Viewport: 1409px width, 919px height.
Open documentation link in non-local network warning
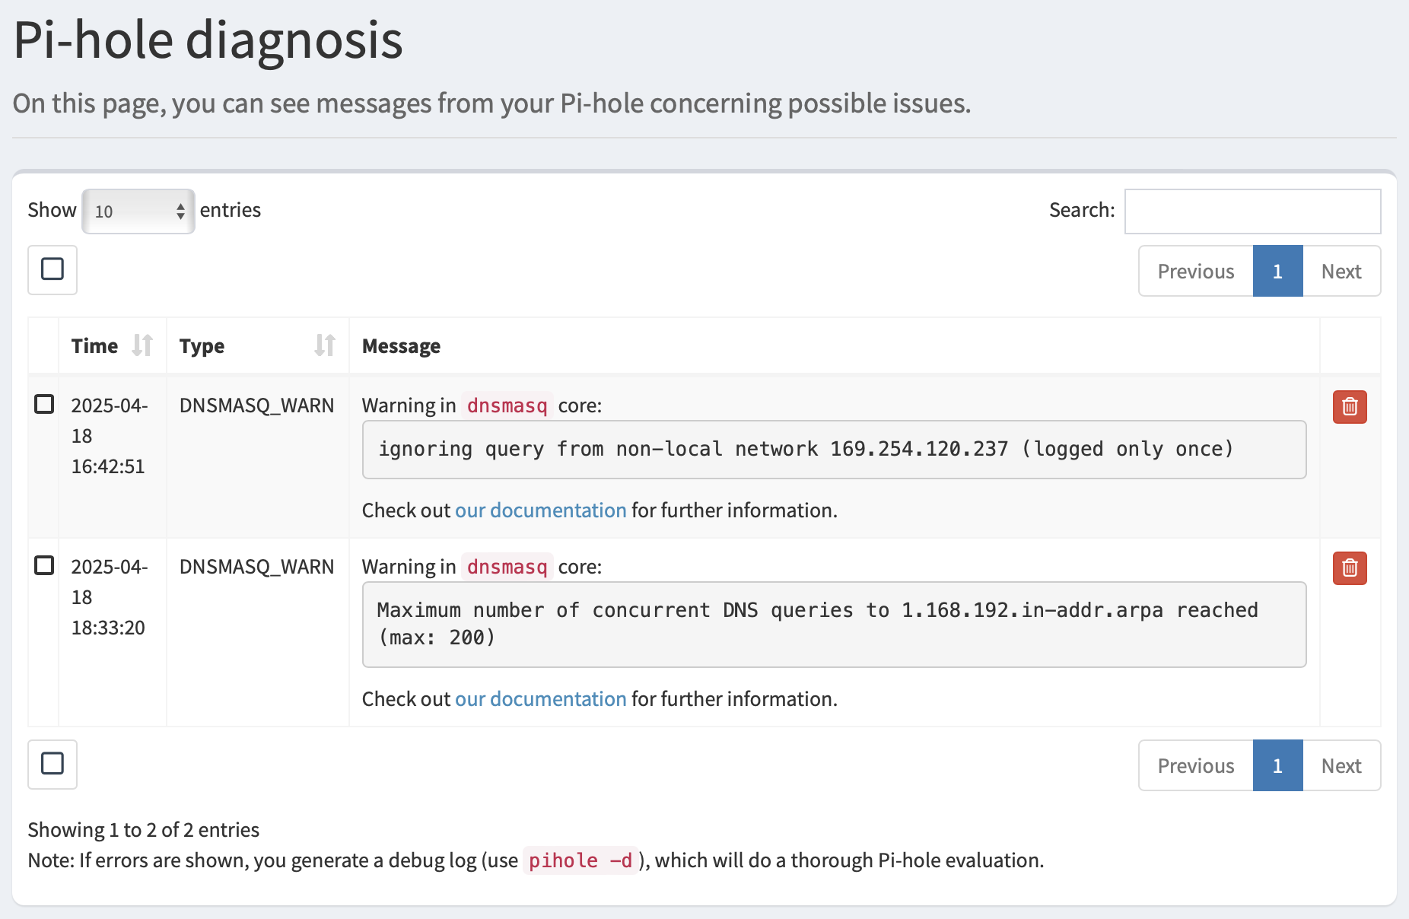541,510
